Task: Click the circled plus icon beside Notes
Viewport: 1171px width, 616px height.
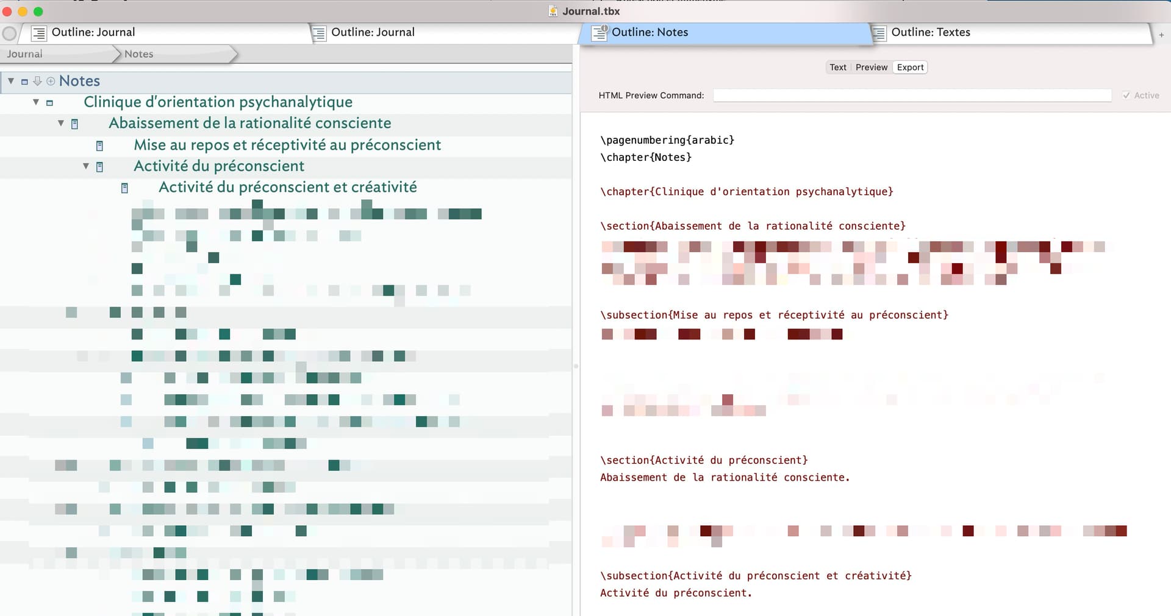Action: [x=51, y=81]
